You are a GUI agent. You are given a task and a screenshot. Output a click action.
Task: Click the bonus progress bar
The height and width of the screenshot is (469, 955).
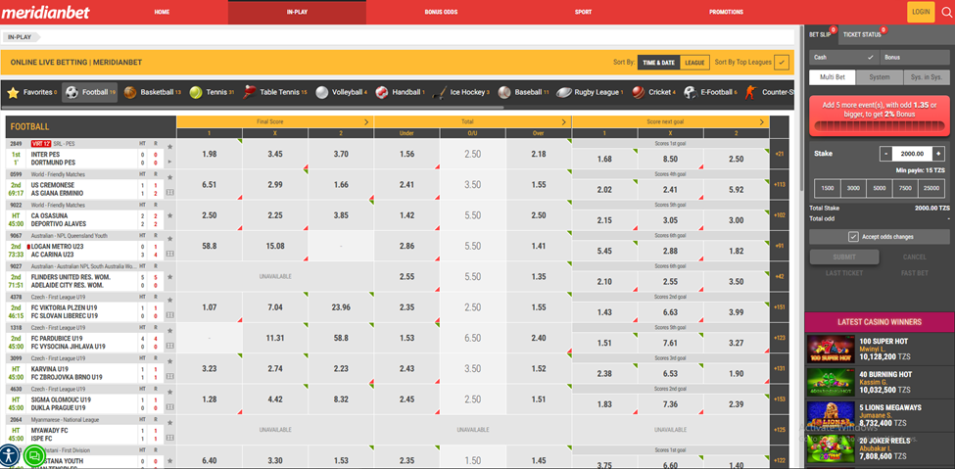pos(880,126)
